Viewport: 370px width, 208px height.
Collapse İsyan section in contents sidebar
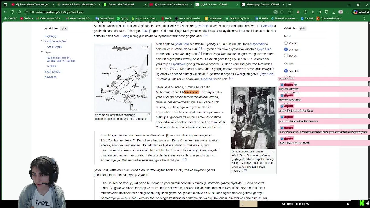click(x=42, y=52)
